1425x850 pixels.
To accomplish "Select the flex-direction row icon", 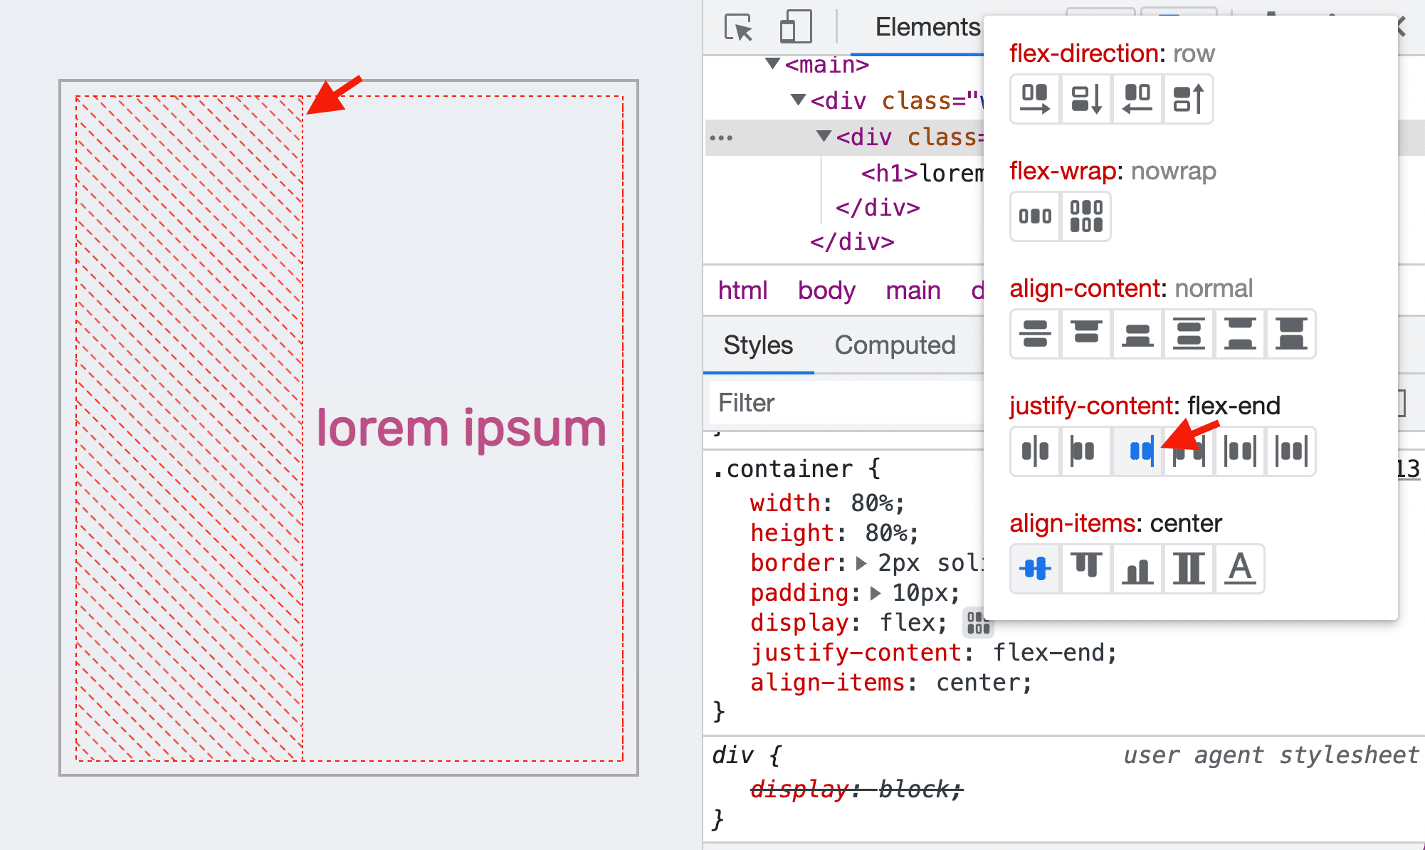I will tap(1034, 98).
